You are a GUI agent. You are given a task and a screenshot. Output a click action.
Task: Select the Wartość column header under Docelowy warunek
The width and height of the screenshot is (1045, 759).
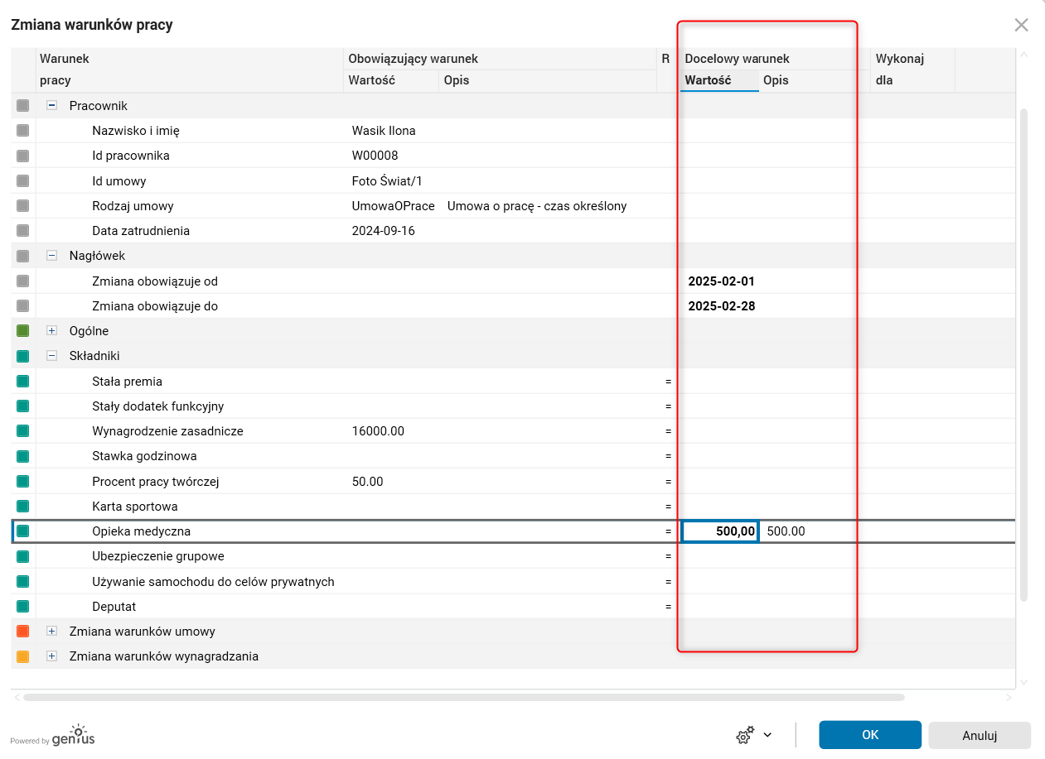pos(708,80)
